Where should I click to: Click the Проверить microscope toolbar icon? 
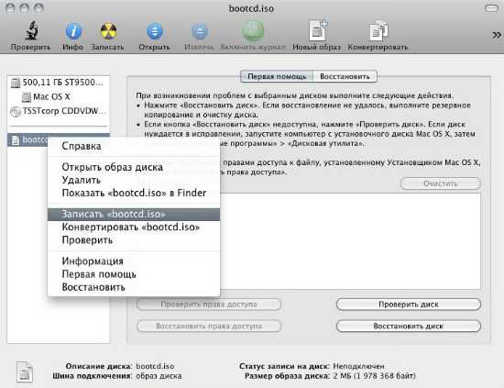pos(31,31)
